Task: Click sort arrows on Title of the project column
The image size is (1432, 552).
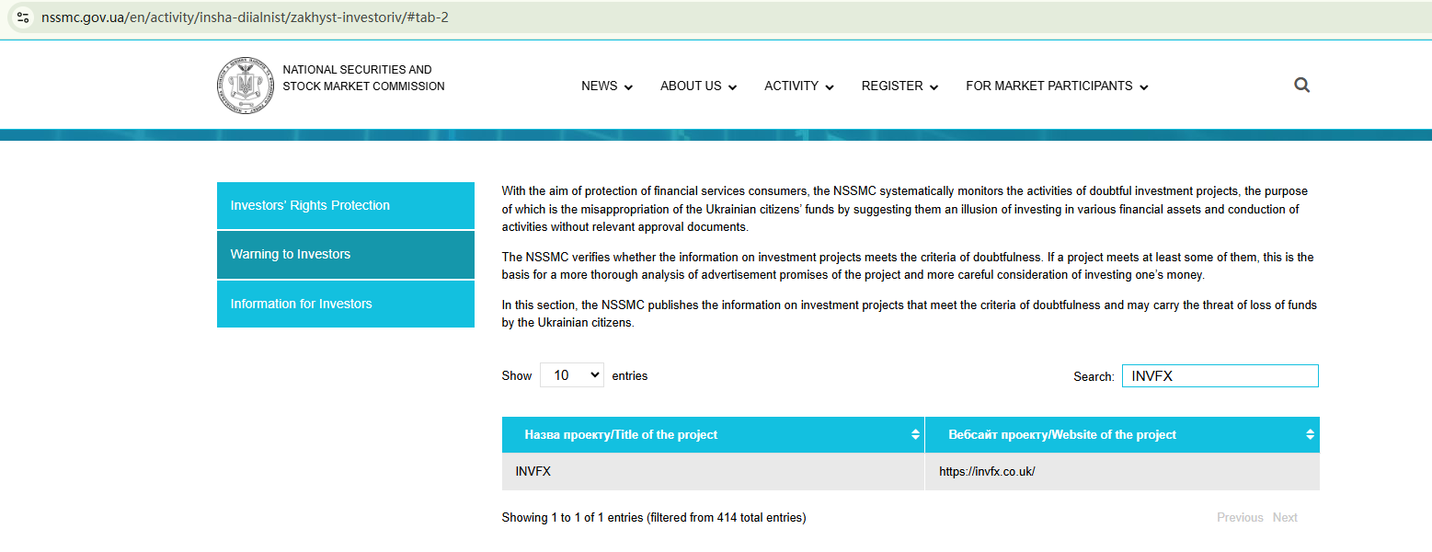Action: tap(915, 434)
